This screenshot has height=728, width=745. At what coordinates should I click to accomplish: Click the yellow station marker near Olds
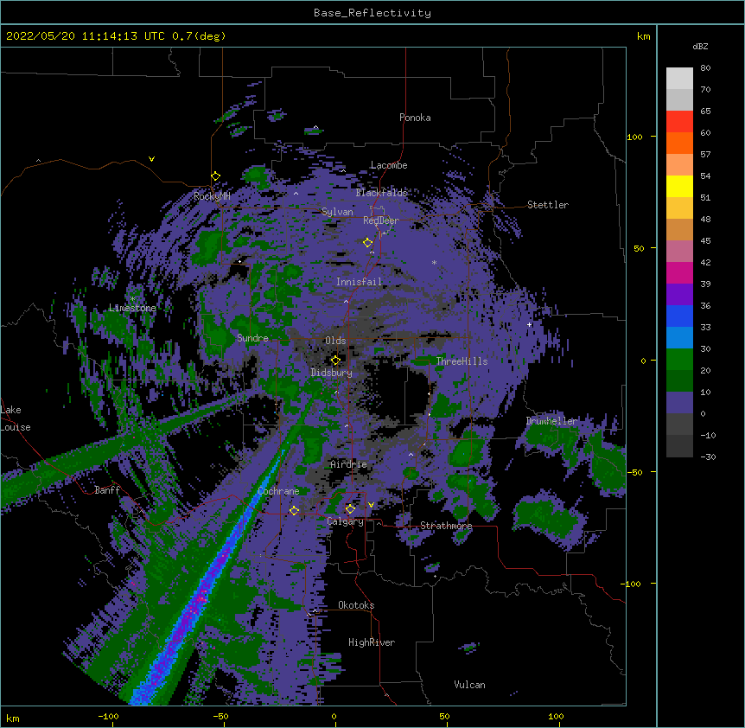[335, 361]
